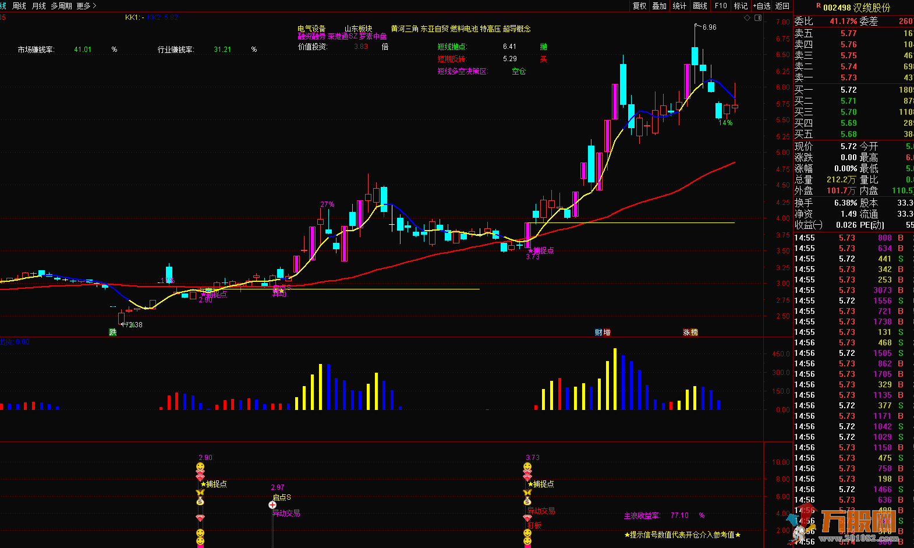This screenshot has height=548, width=914.
Task: Switch to 月线 monthly period tab
Action: (39, 6)
